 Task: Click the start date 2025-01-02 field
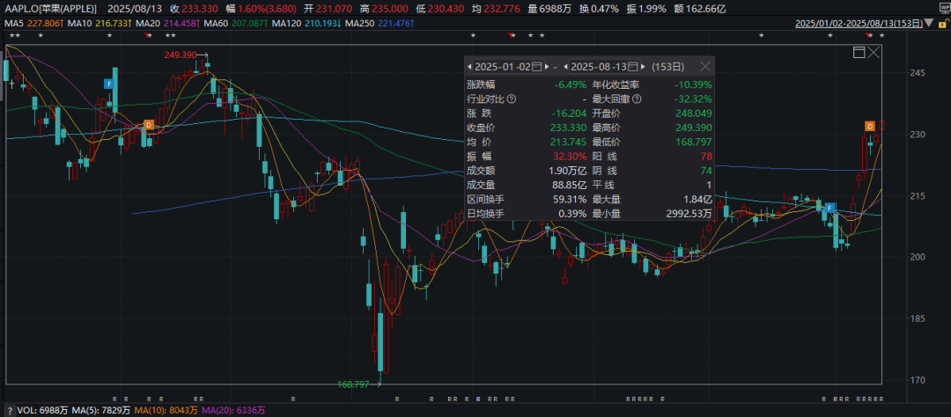(503, 67)
